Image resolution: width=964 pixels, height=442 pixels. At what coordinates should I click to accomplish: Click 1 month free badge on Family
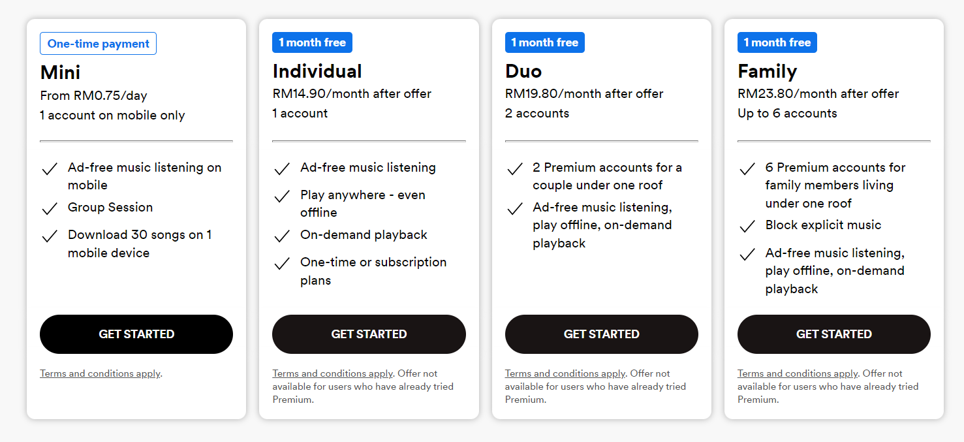click(777, 42)
